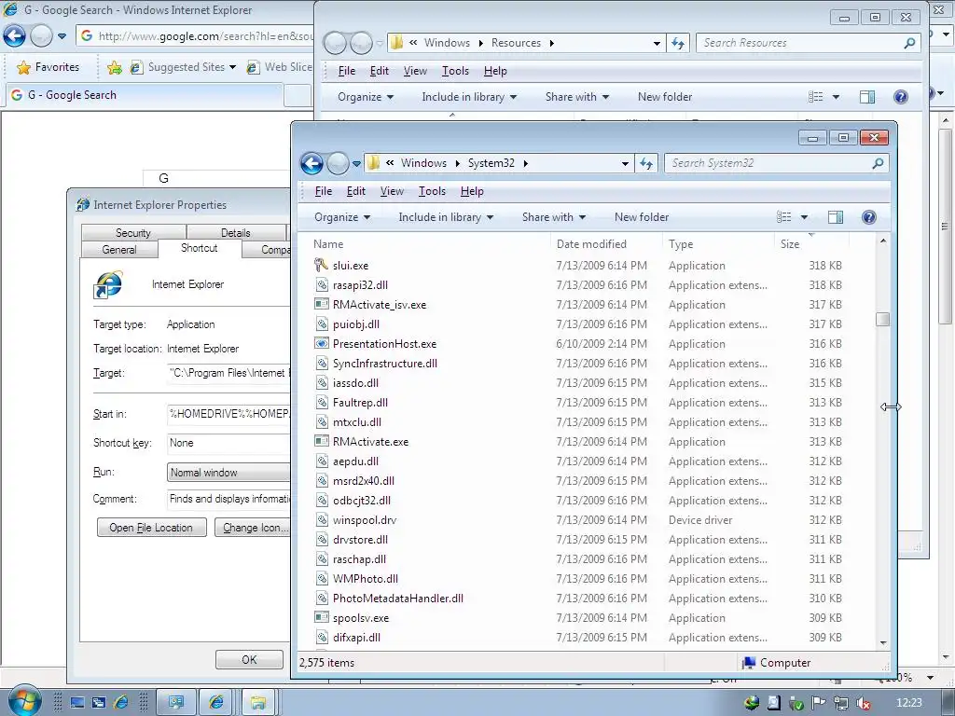Image resolution: width=955 pixels, height=716 pixels.
Task: Click the Favorites star in Internet Explorer
Action: pos(23,67)
